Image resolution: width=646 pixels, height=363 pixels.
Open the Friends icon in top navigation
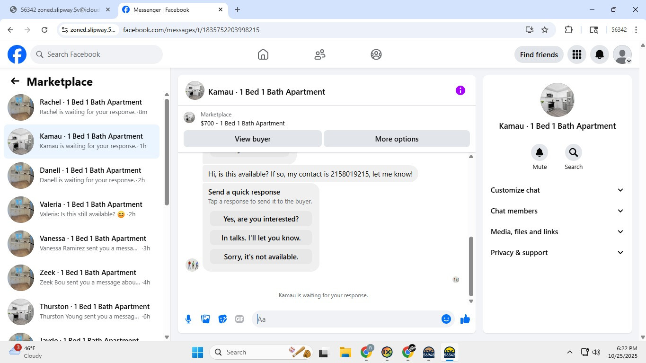320,54
